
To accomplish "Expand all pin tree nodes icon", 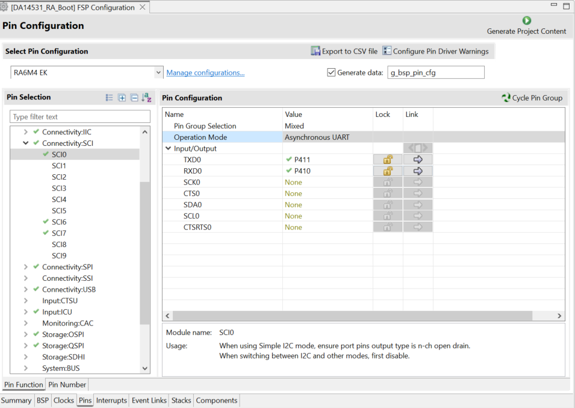I will [x=122, y=98].
